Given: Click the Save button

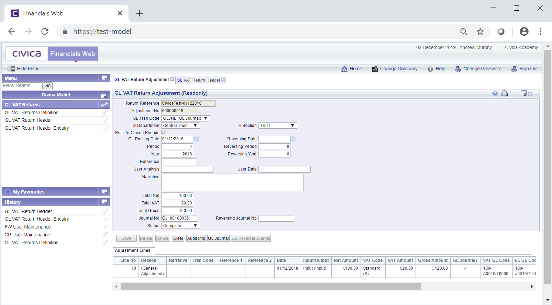Looking at the screenshot, I should coord(126,238).
